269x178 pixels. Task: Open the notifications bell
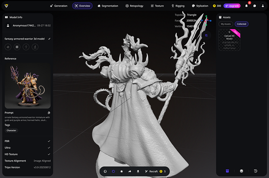click(x=246, y=6)
